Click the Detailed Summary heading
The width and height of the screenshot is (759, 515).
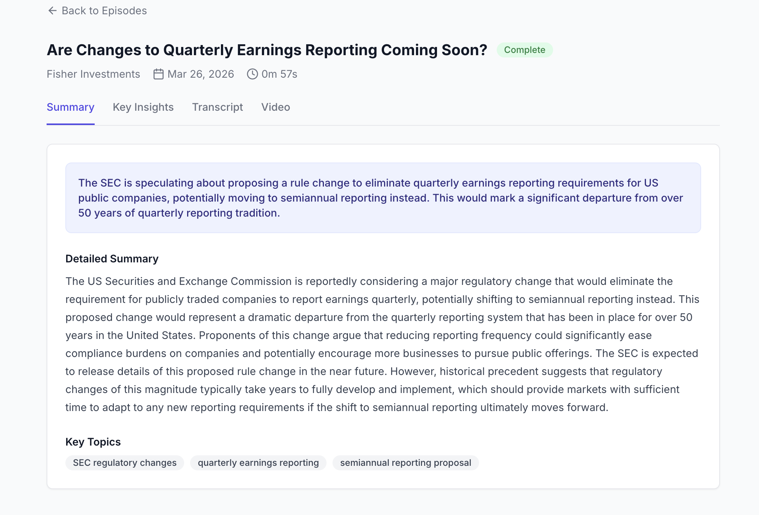pos(112,259)
